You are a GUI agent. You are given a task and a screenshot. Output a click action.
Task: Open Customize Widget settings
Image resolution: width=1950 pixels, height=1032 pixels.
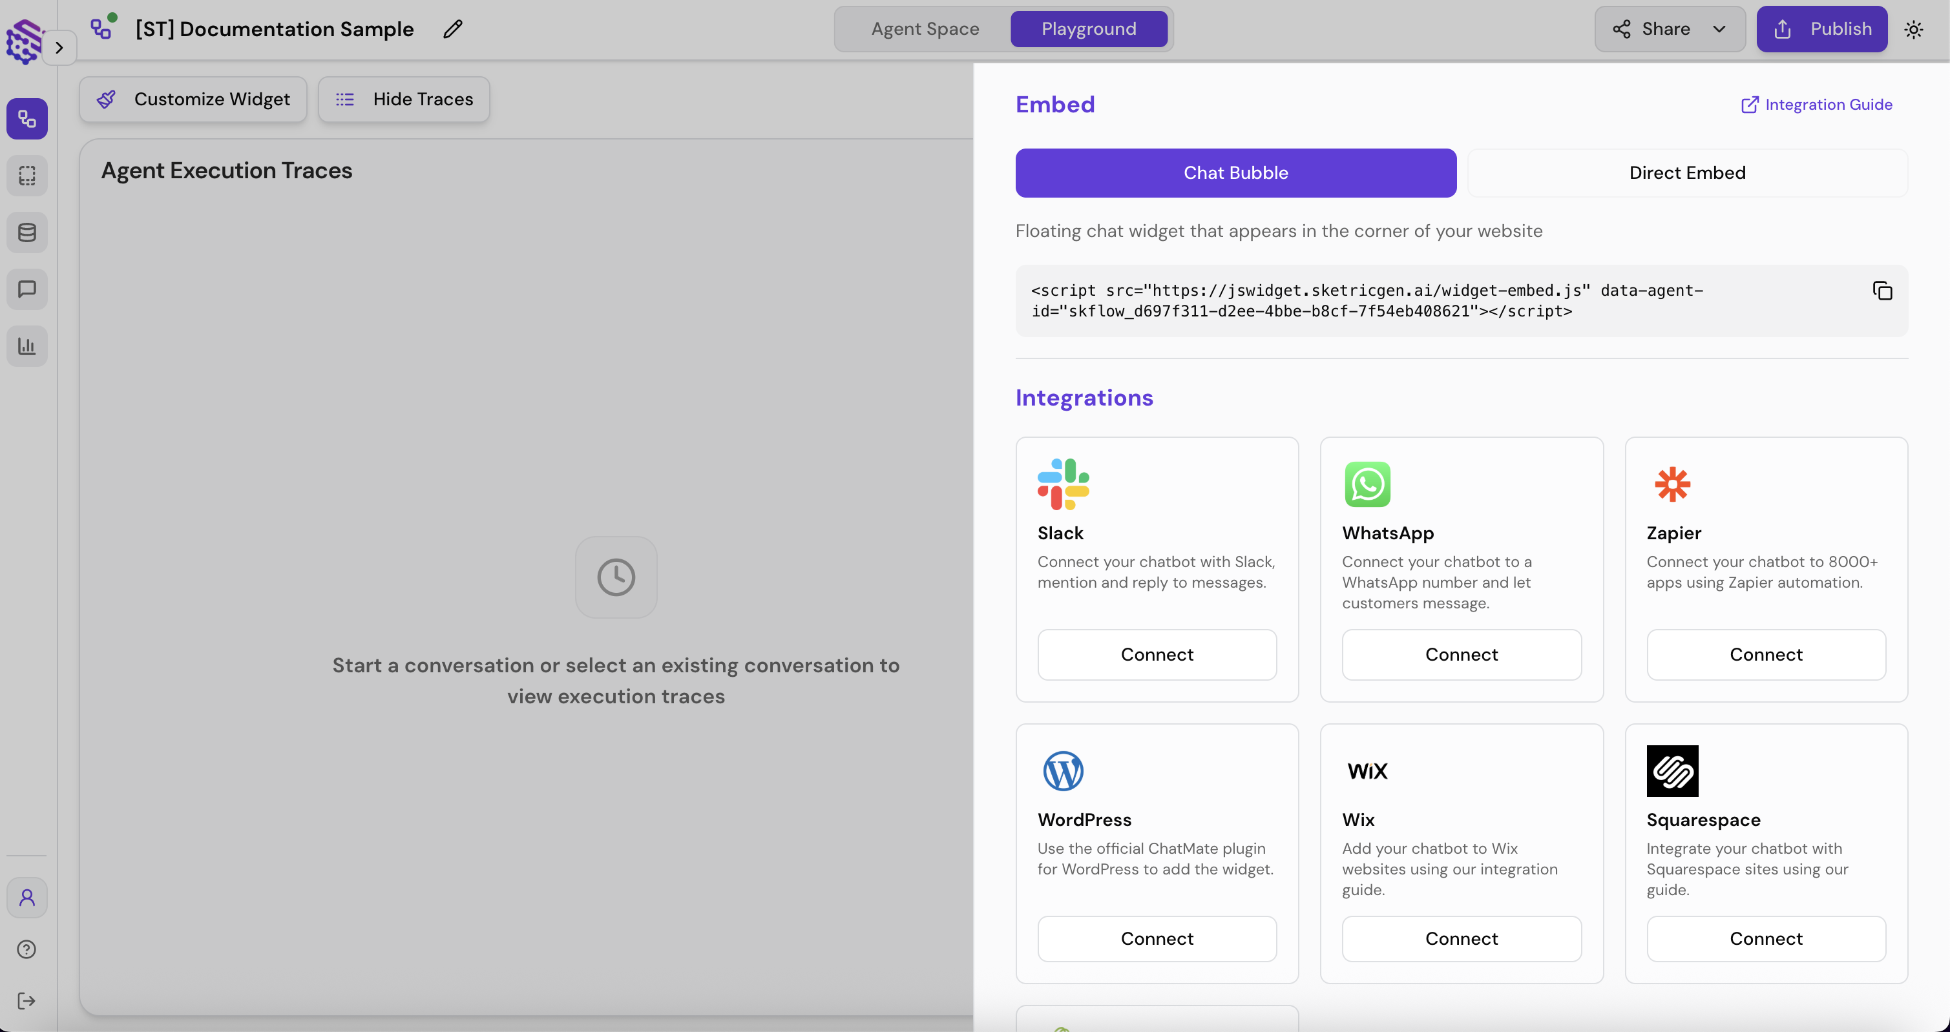pyautogui.click(x=193, y=99)
